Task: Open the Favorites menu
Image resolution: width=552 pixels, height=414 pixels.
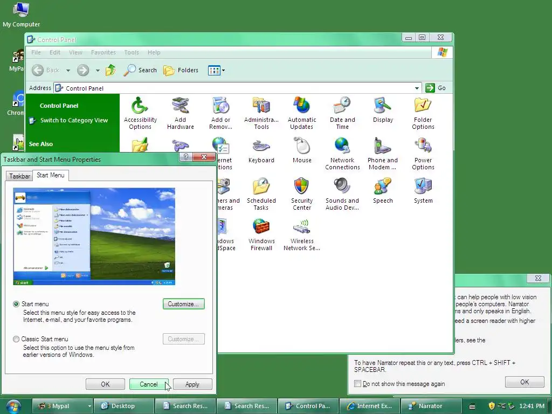Action: [103, 52]
